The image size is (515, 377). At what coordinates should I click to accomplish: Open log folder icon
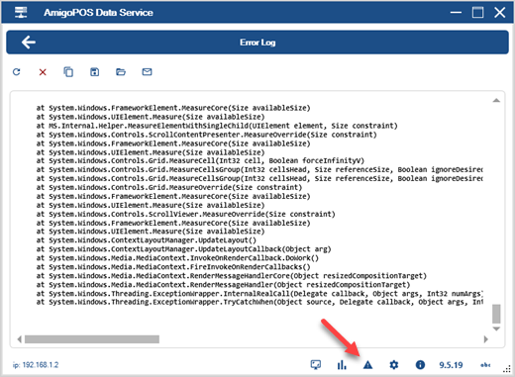pos(121,72)
